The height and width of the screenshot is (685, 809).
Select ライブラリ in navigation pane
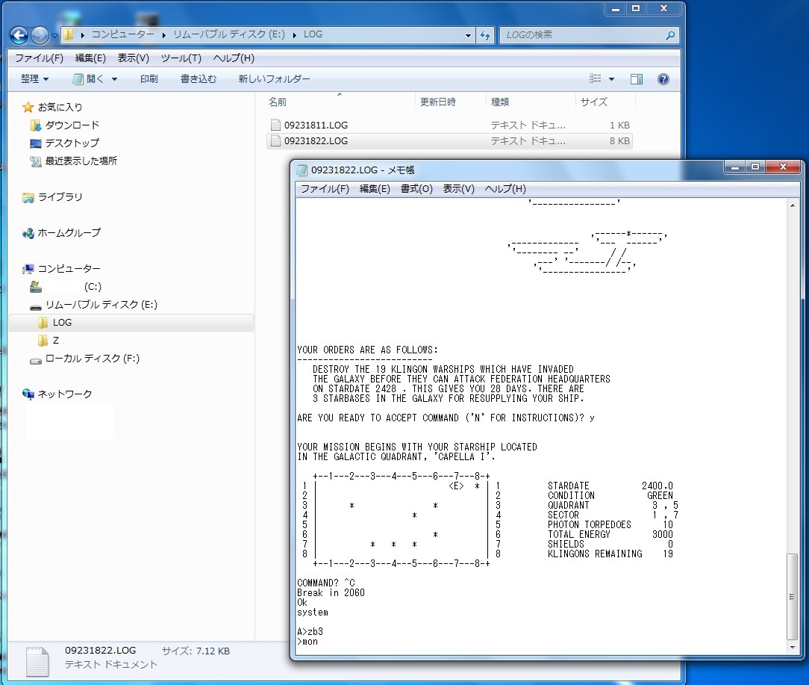point(60,196)
